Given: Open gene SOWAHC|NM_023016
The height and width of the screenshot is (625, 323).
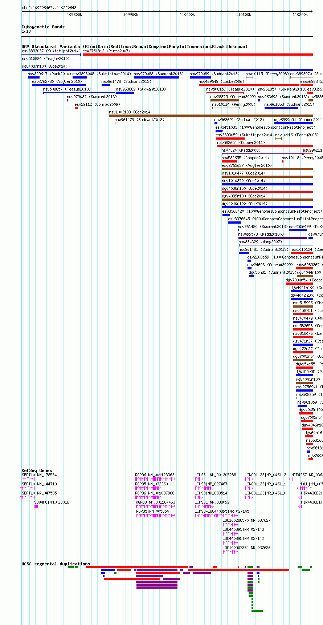Looking at the screenshot, I should pyautogui.click(x=52, y=502).
